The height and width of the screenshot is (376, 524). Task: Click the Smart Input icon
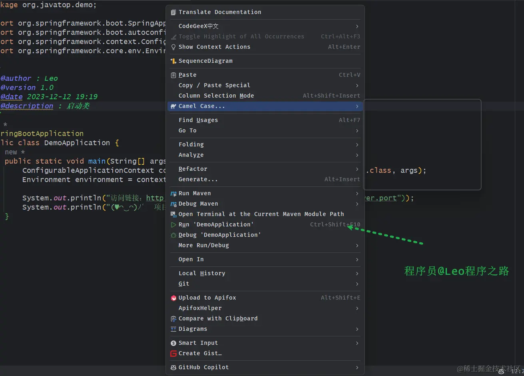[173, 343]
